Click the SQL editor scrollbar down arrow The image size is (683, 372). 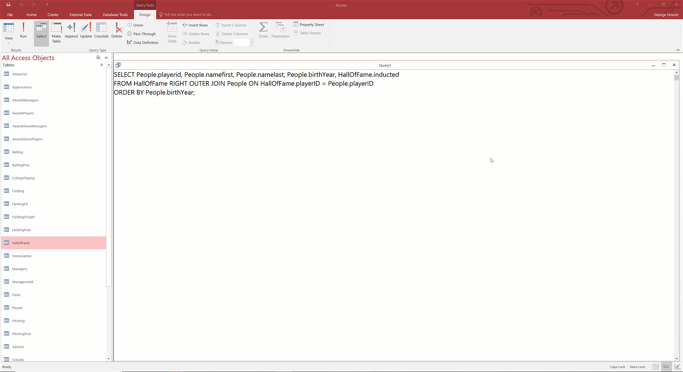[x=677, y=359]
